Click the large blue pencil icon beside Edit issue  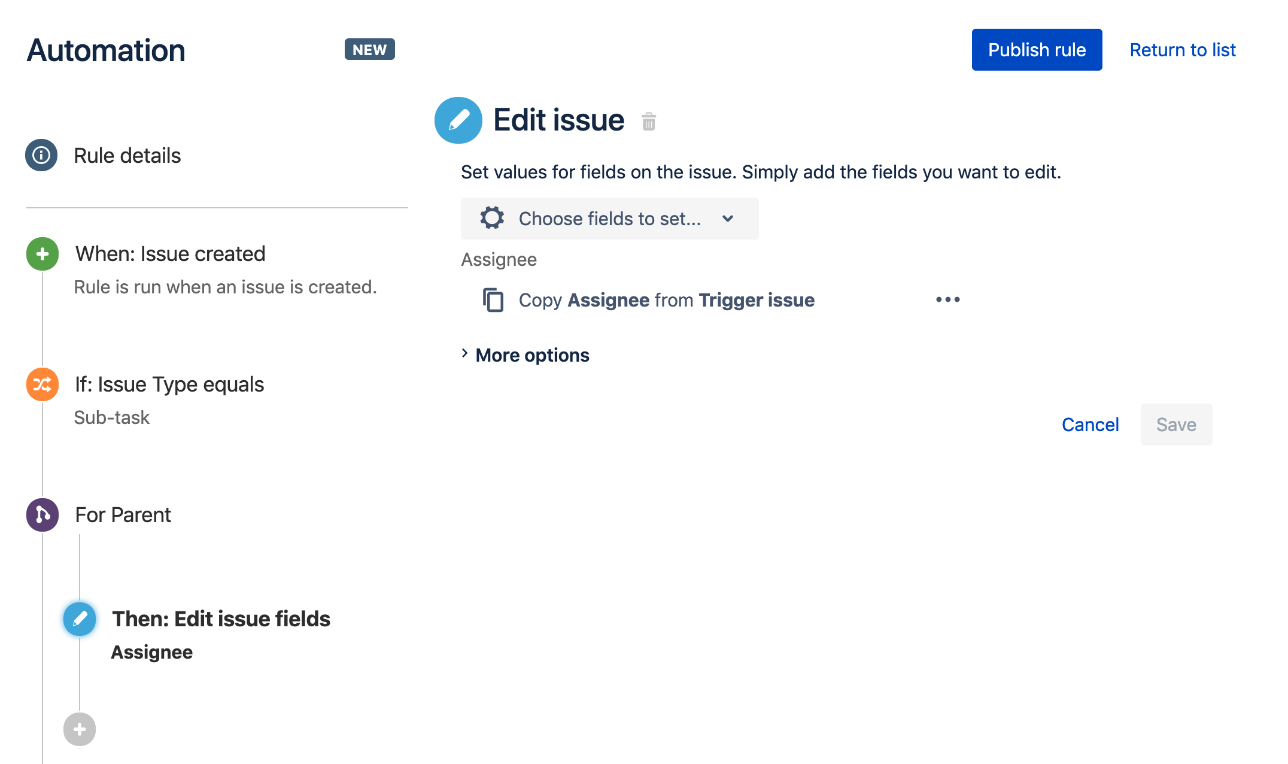(458, 120)
